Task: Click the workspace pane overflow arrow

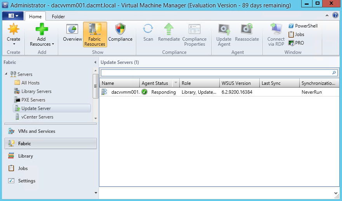Action: [95, 193]
